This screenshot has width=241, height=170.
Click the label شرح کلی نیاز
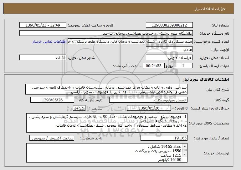click(x=218, y=90)
